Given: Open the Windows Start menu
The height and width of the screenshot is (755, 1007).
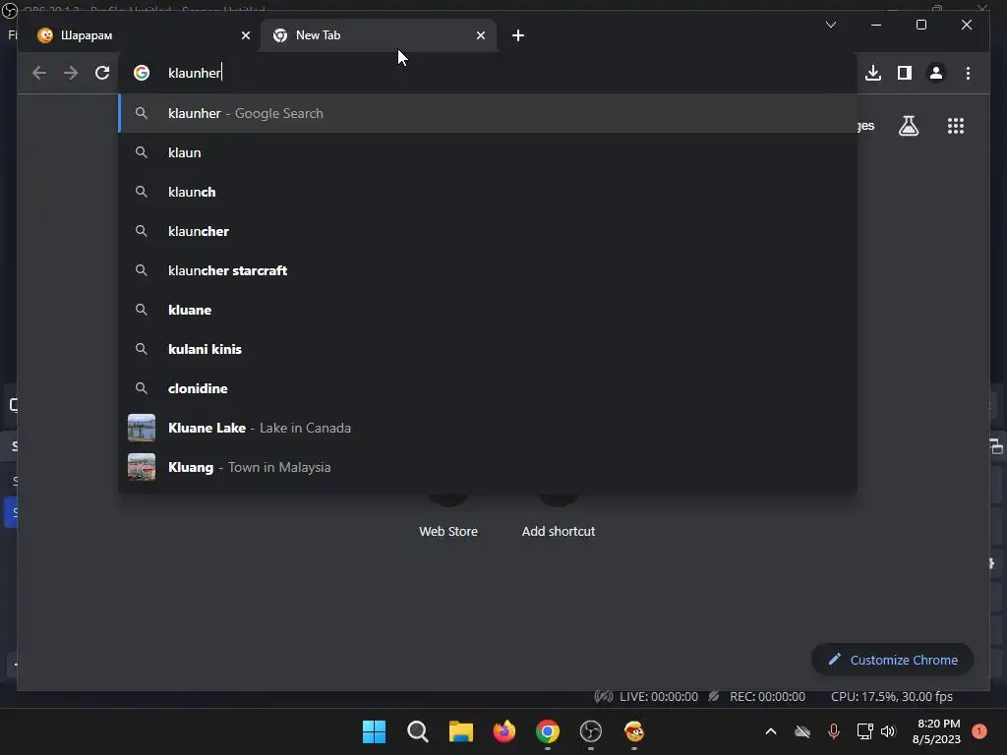Looking at the screenshot, I should pos(374,731).
